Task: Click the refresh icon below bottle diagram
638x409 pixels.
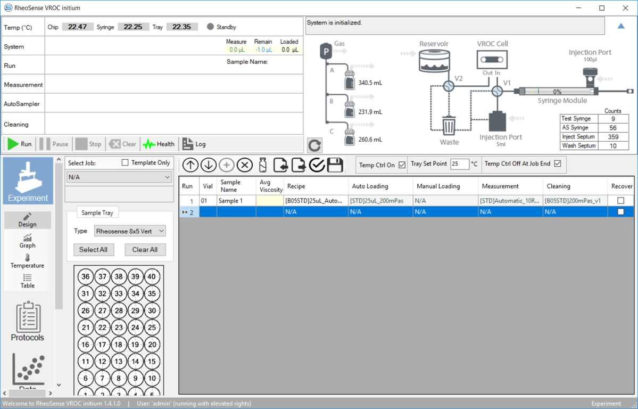Action: click(x=314, y=145)
